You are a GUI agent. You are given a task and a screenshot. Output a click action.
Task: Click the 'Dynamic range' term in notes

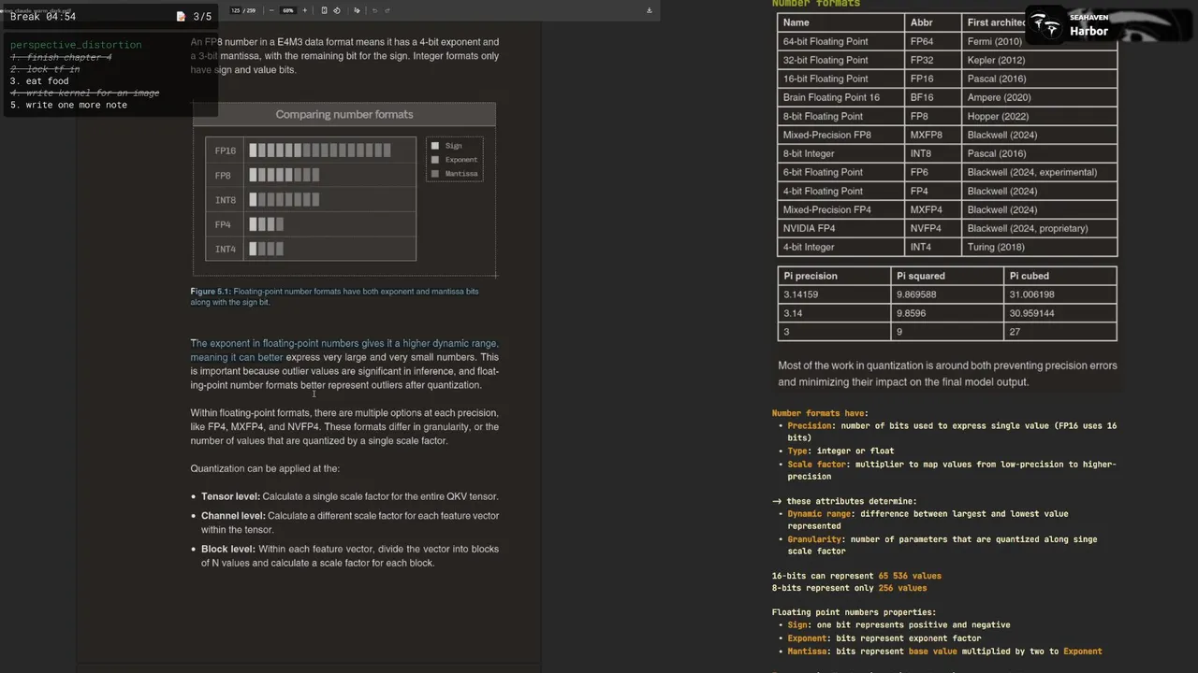click(x=820, y=514)
